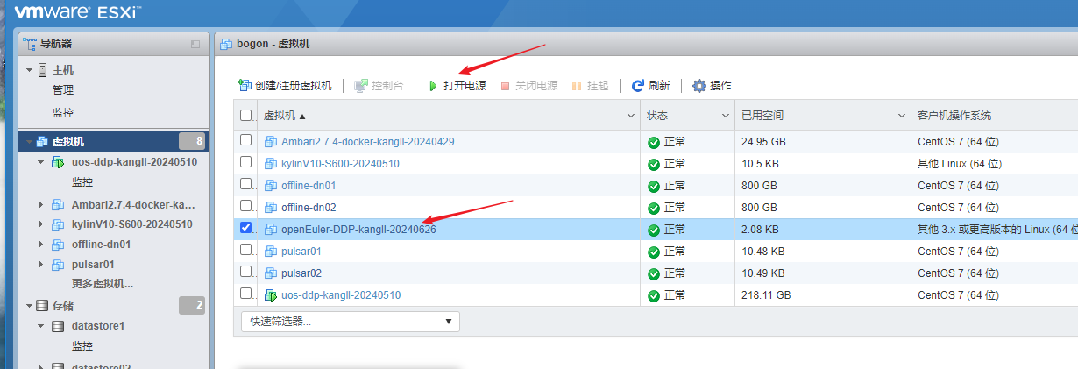Check the offline-dn02 row checkbox

(x=245, y=206)
